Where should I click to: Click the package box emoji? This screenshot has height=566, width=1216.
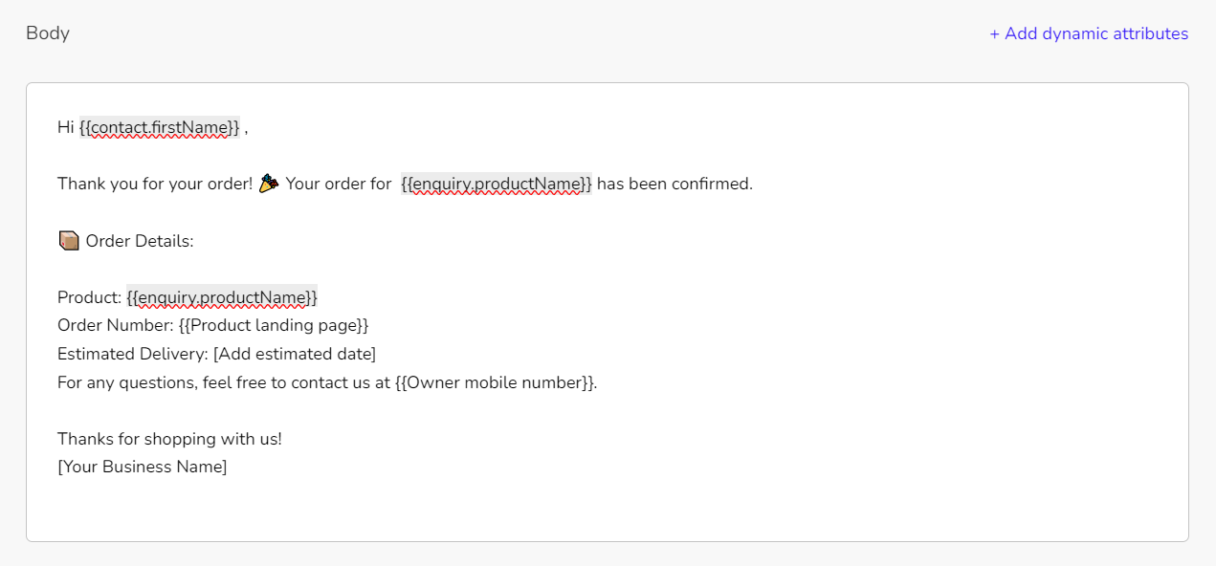(69, 241)
